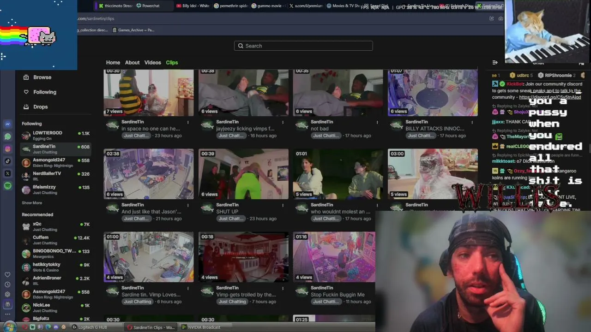Open TikTok from the browser sidebar

[x=8, y=161]
